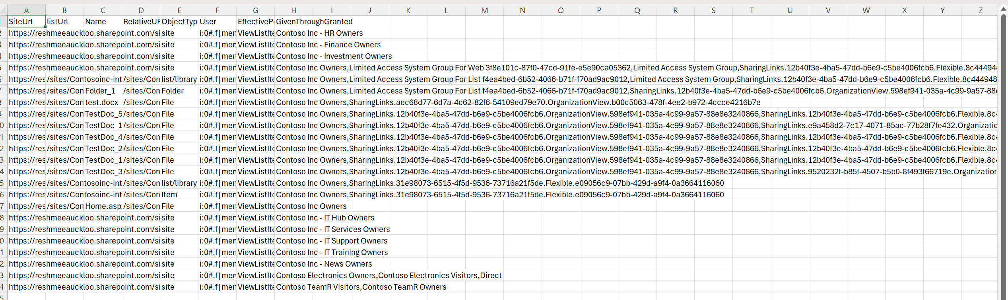Select 'File' cell in the test.docx row

coord(179,102)
